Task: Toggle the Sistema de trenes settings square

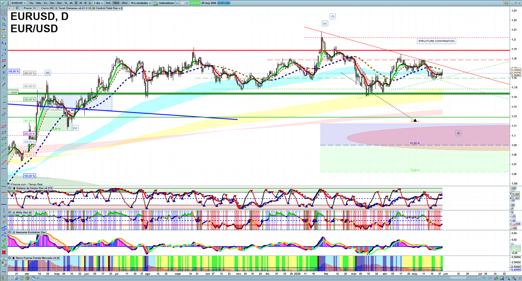Action: click(x=14, y=188)
